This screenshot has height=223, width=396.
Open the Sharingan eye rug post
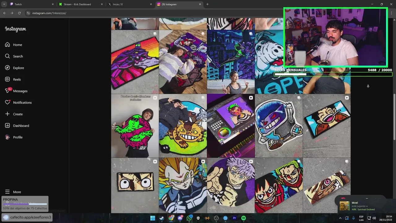point(327,186)
